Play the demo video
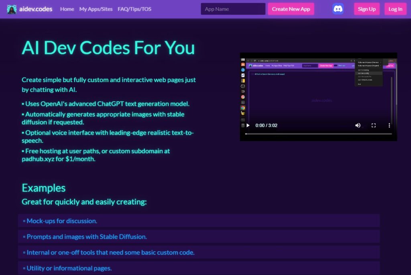411x275 pixels. tap(248, 125)
